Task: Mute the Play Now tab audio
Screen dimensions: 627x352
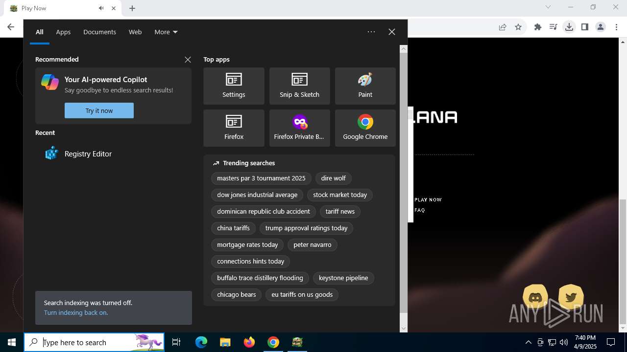Action: tap(101, 8)
